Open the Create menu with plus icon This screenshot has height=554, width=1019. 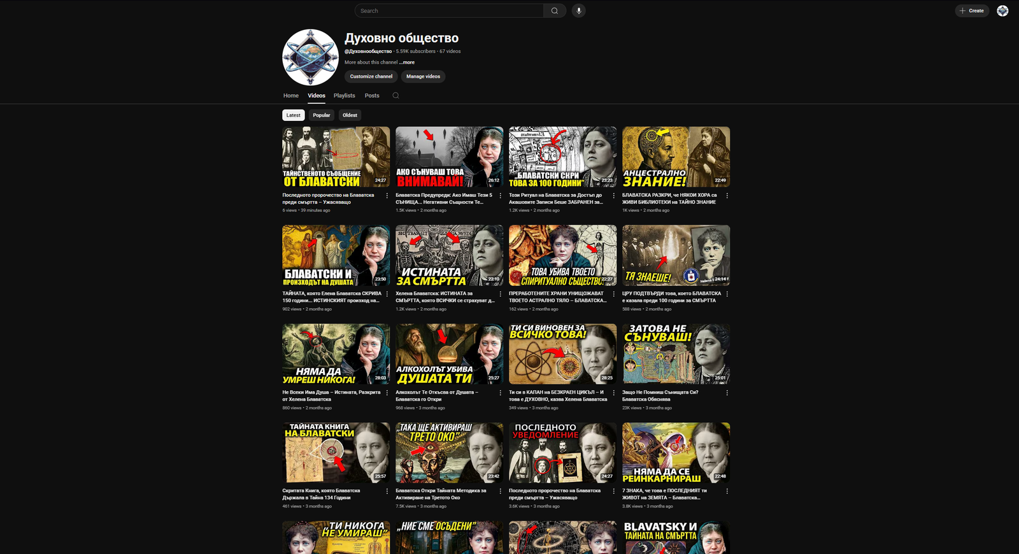tap(972, 11)
